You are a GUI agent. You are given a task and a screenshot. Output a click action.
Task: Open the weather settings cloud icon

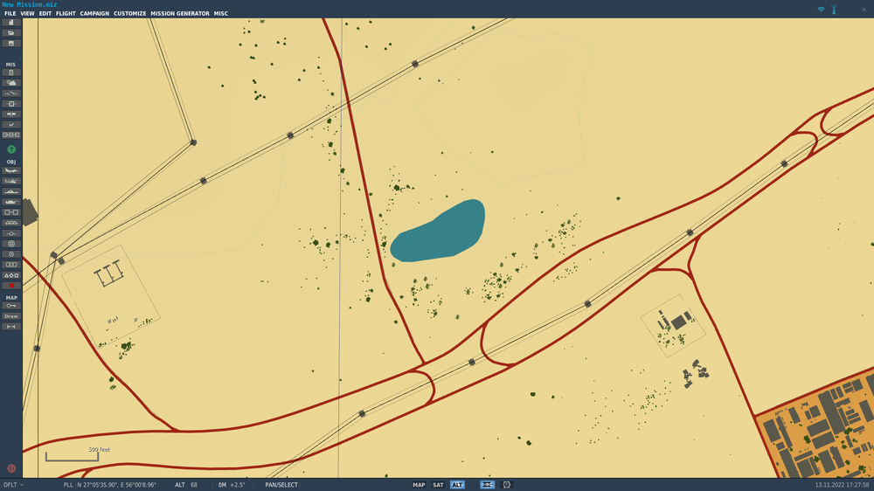(11, 83)
